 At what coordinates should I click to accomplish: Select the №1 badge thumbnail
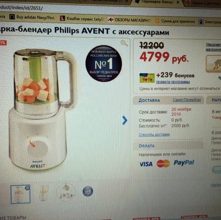pyautogui.click(x=88, y=191)
